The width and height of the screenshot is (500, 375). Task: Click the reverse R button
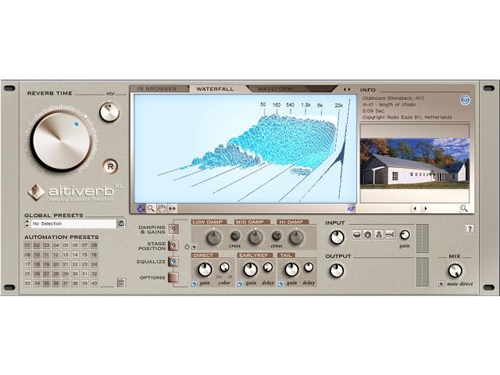110,166
